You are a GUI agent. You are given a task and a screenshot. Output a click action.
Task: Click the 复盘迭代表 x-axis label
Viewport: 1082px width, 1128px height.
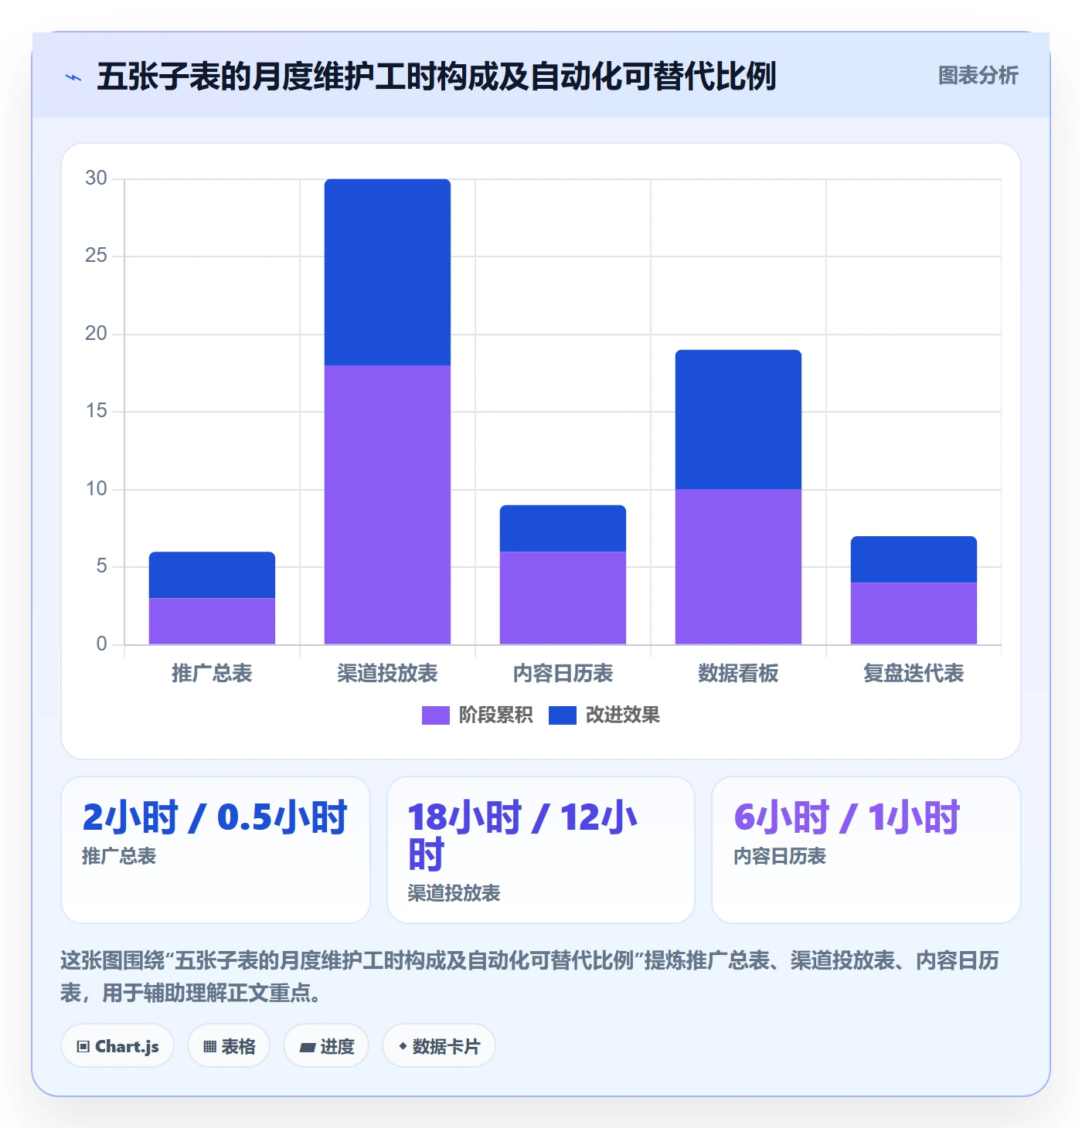pos(914,673)
